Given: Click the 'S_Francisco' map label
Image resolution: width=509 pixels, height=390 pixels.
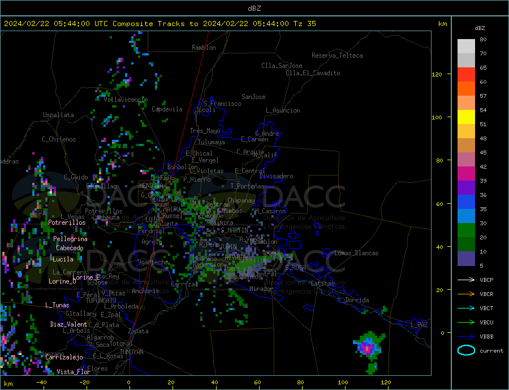Looking at the screenshot, I should [222, 104].
